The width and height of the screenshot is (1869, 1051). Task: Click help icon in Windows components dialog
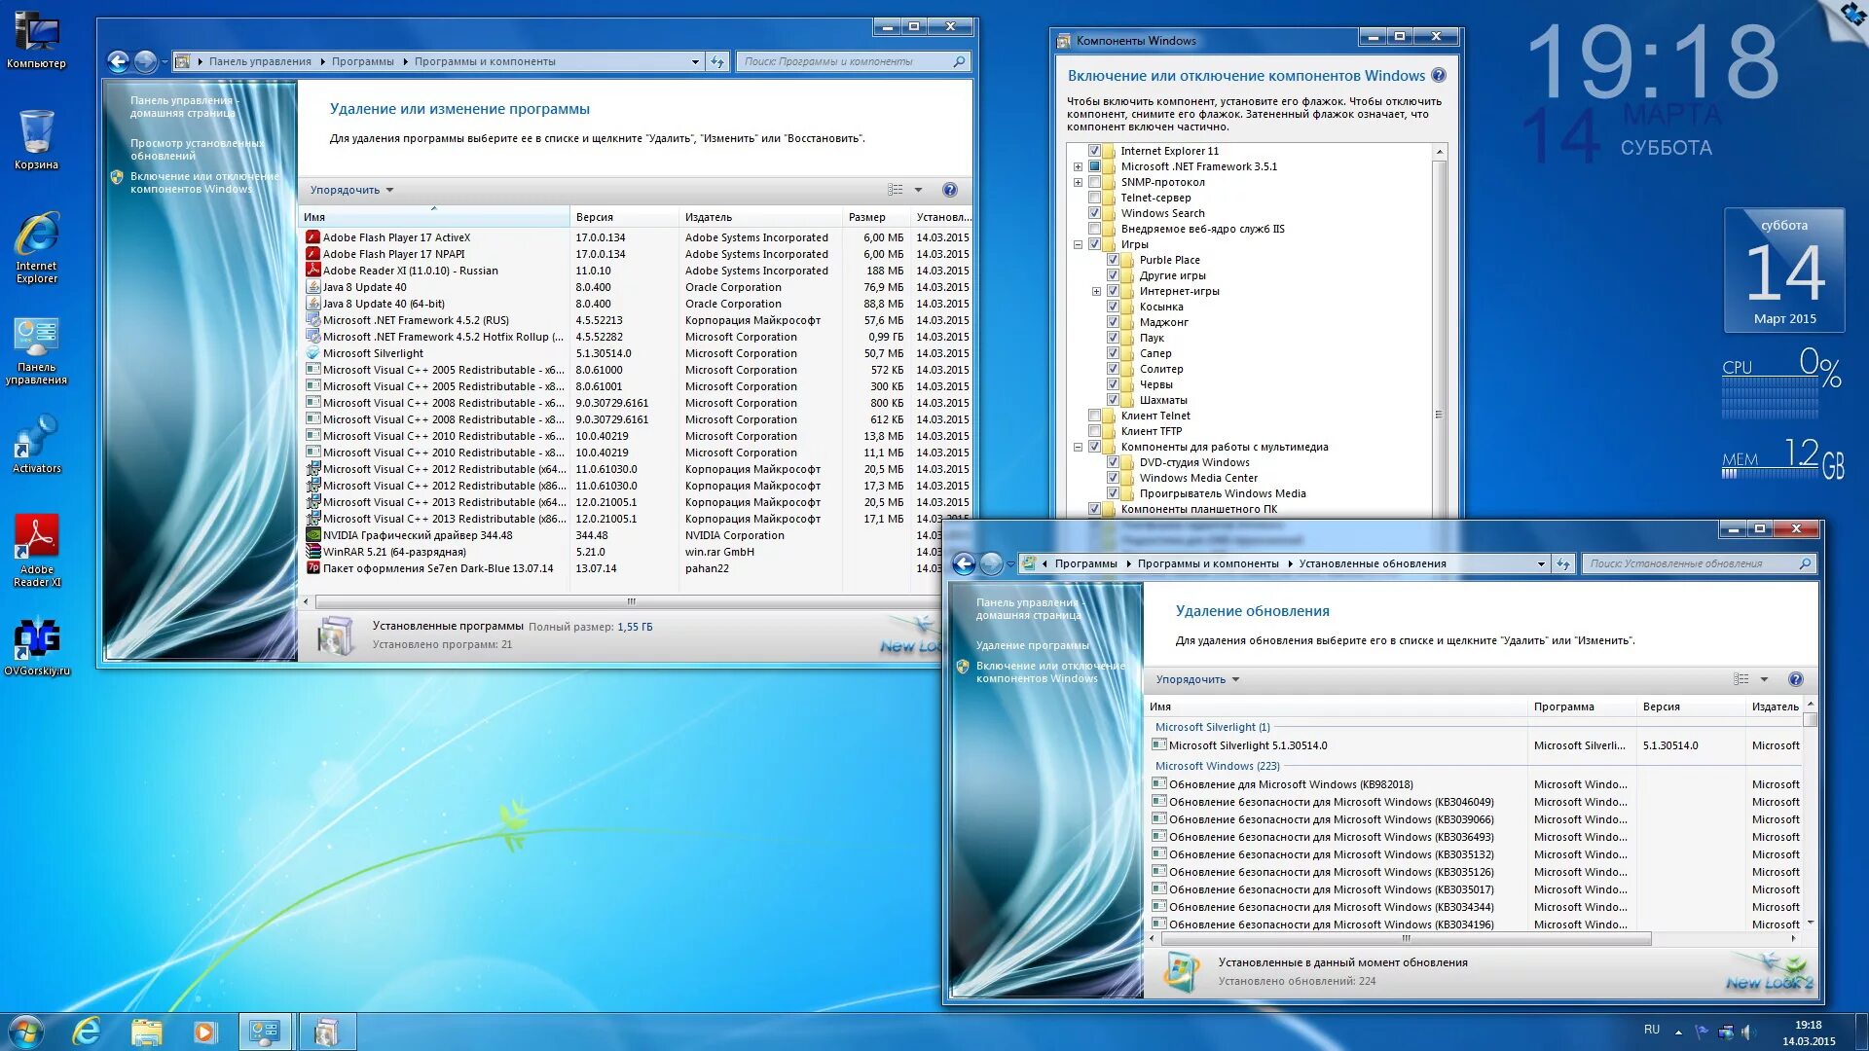click(1439, 76)
